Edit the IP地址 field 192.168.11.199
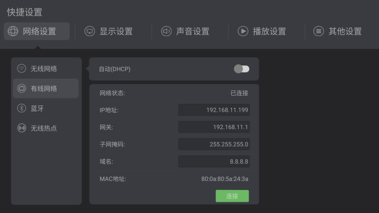379x213 pixels. click(214, 110)
